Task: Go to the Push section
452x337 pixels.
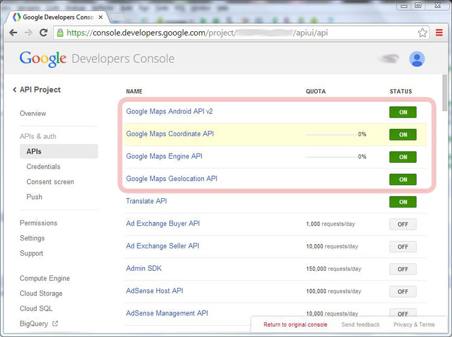Action: pyautogui.click(x=34, y=197)
